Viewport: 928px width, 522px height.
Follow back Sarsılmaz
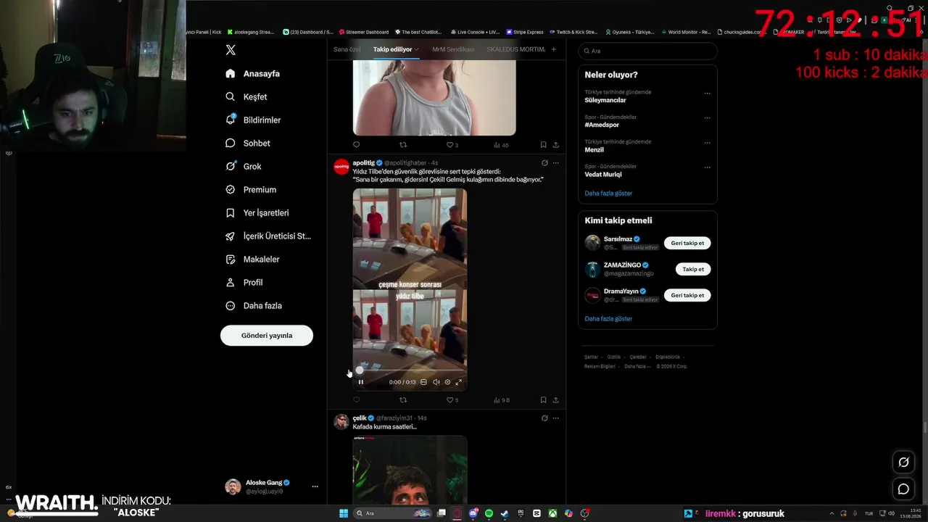687,243
